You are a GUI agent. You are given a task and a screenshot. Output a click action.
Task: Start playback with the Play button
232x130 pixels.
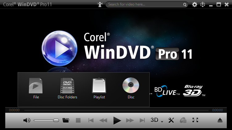[117, 120]
